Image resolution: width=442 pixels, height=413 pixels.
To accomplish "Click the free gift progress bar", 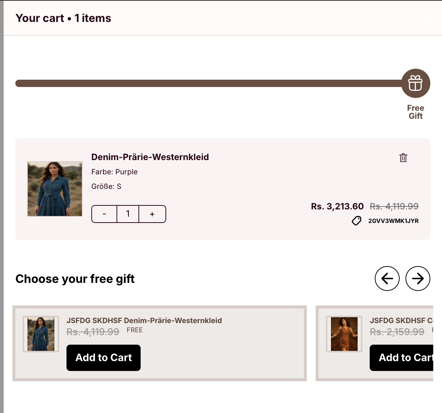I will [208, 83].
